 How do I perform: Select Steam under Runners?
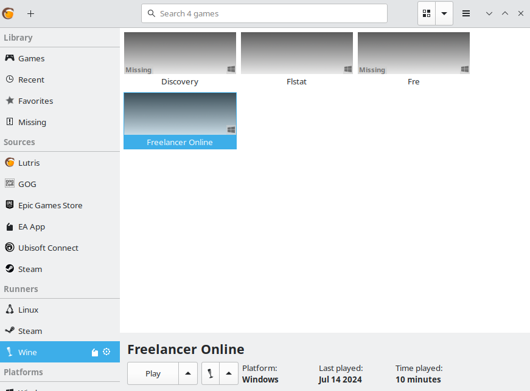[60, 331]
